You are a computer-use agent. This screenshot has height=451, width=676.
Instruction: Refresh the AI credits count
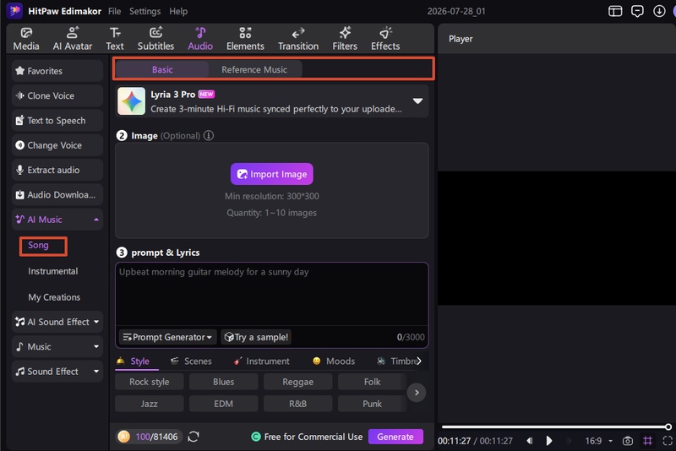[194, 437]
